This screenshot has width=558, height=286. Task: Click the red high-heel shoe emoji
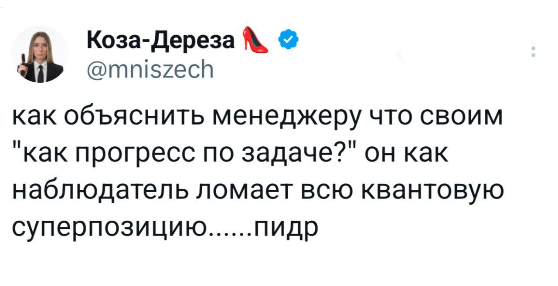(255, 40)
